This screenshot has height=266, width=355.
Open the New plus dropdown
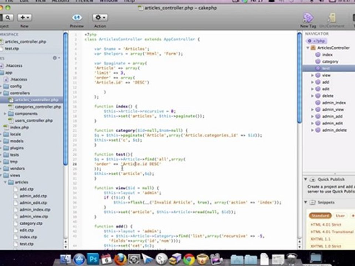pos(25,17)
